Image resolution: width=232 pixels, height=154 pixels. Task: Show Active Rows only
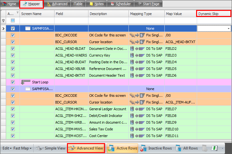[x=122, y=148]
